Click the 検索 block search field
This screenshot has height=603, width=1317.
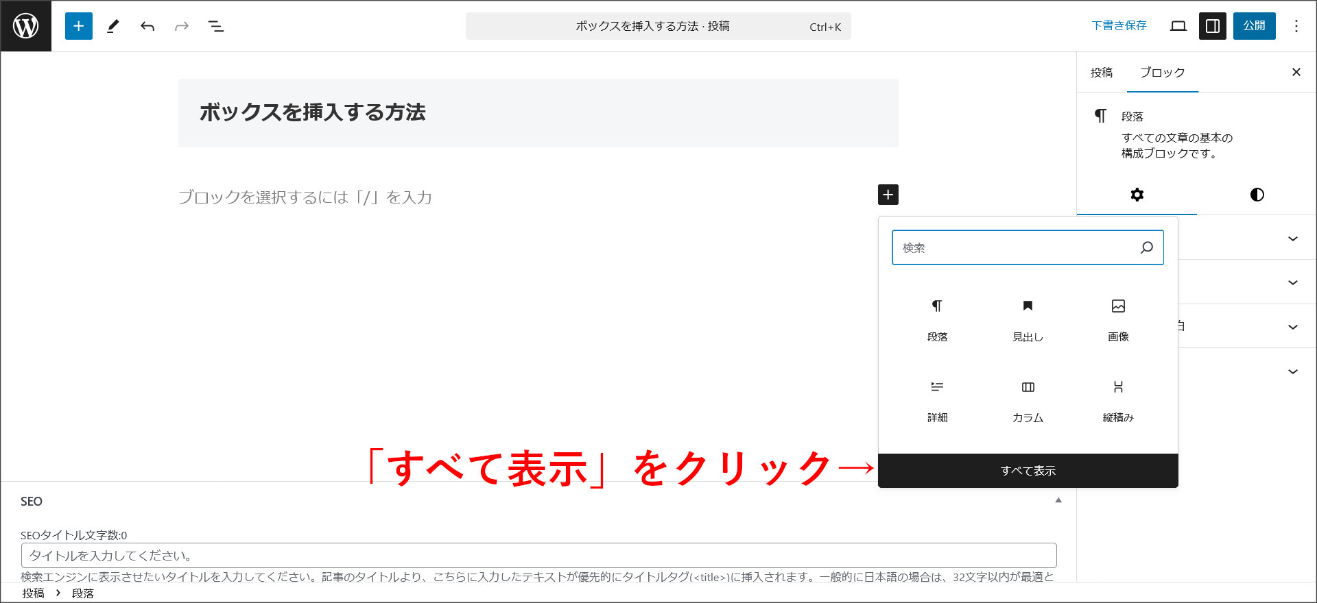coord(1015,247)
